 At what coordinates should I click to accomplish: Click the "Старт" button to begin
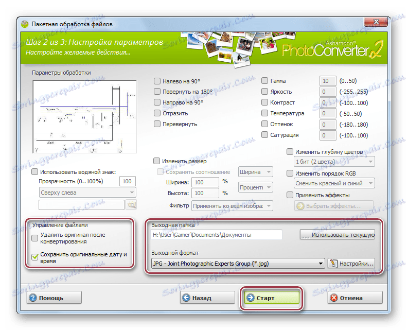[x=272, y=298]
